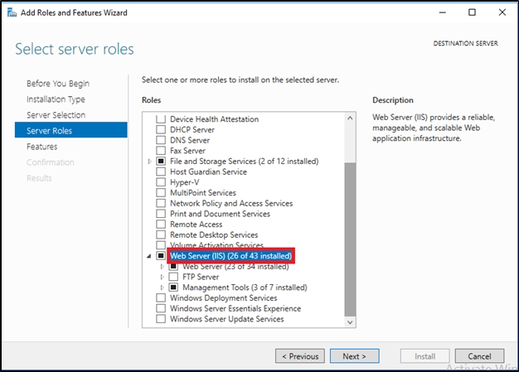Check the Hyper-V role box
Image resolution: width=519 pixels, height=372 pixels.
click(162, 182)
